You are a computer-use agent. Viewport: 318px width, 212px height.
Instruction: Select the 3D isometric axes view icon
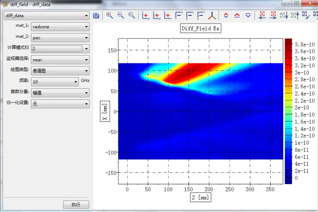click(212, 16)
